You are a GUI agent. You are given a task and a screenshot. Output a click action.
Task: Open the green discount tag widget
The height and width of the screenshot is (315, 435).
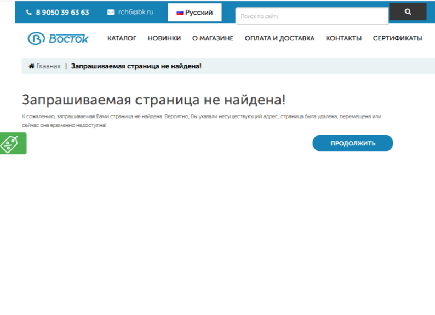coord(13,143)
